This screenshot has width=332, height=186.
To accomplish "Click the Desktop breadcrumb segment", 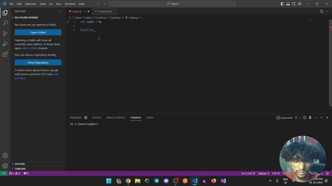I will click(x=115, y=18).
